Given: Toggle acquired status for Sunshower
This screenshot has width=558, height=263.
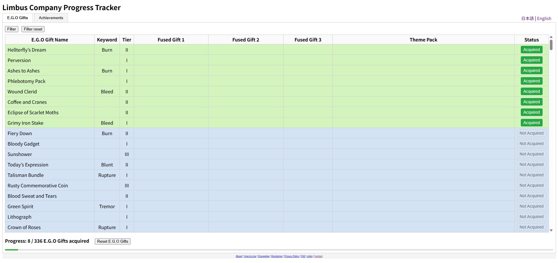Looking at the screenshot, I should 531,154.
